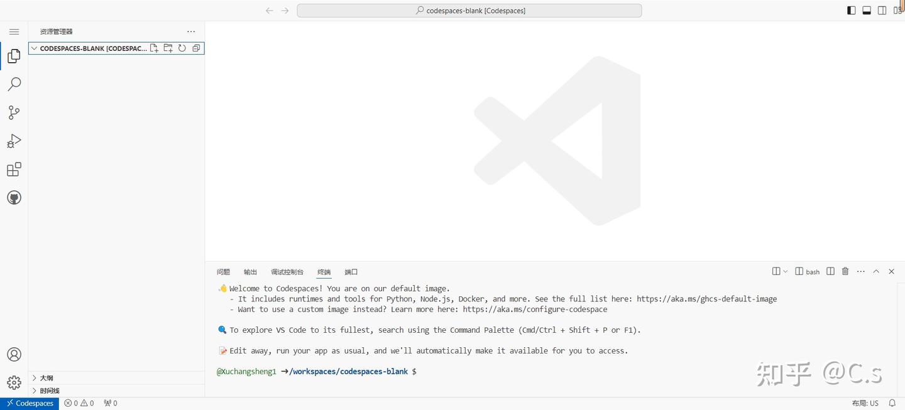Create a new folder in the explorer
Screen dimensions: 905x410
(x=168, y=48)
